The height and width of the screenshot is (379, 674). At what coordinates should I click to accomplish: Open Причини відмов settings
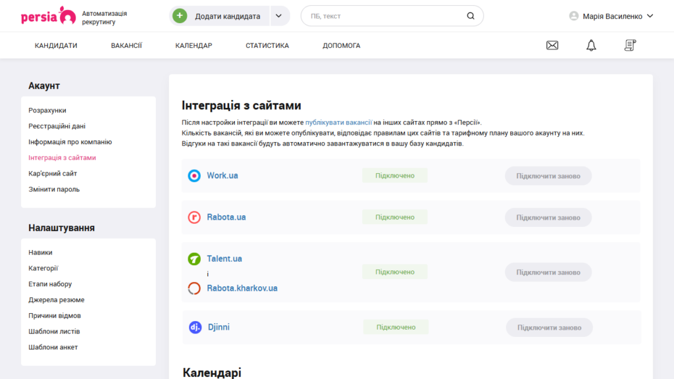pos(55,316)
